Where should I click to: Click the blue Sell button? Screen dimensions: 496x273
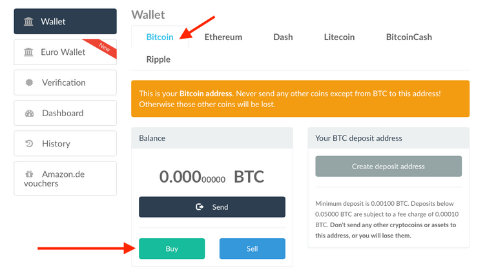coord(252,248)
